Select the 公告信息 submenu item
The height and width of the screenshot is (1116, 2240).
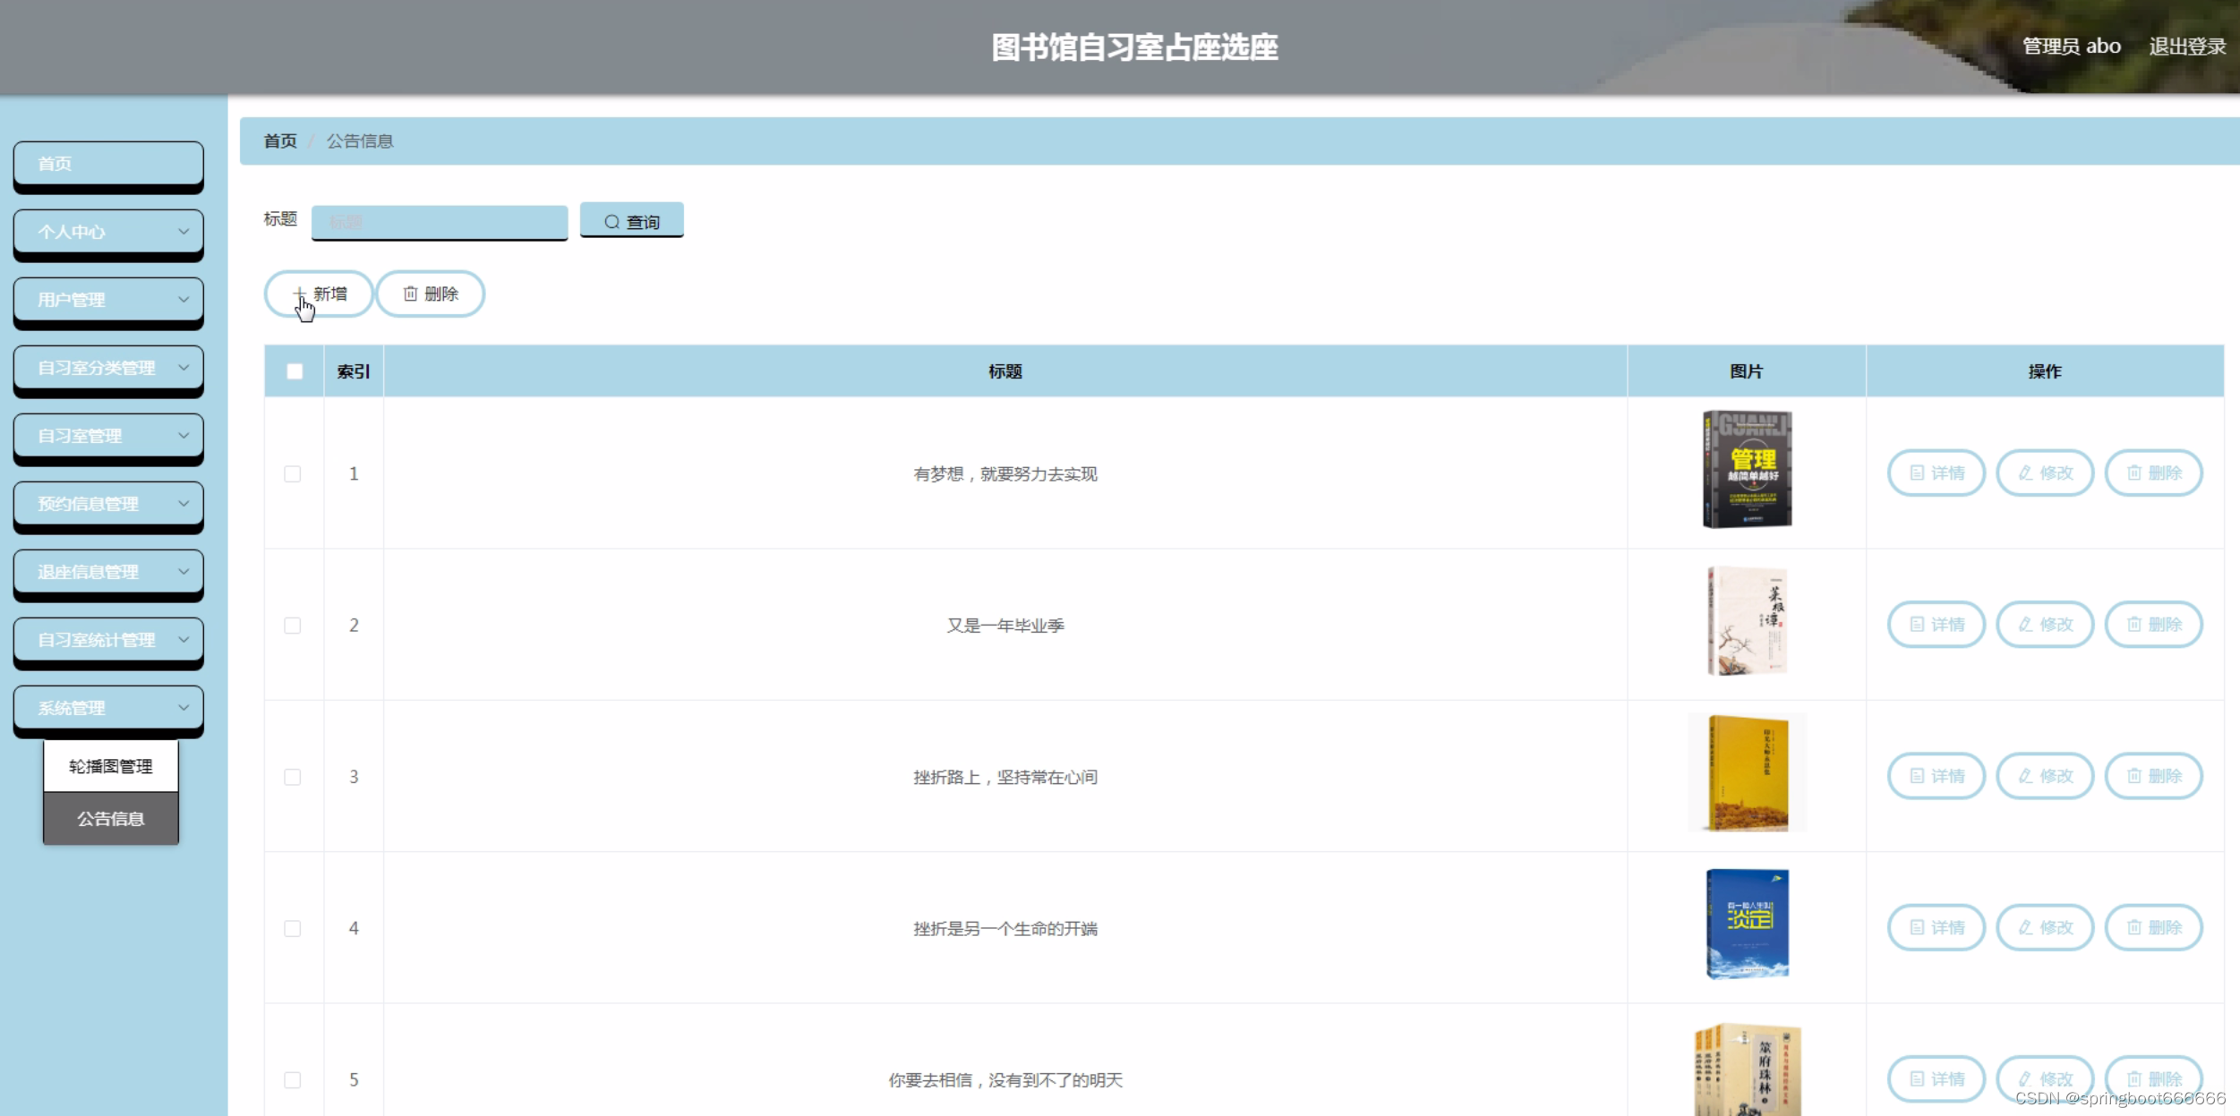click(x=111, y=818)
